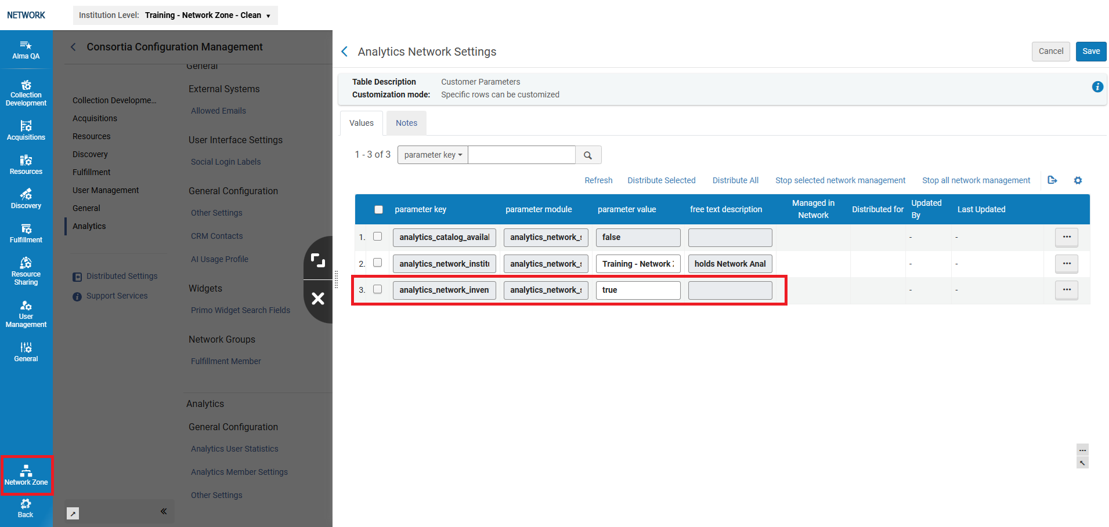
Task: Click the search text field
Action: coord(522,155)
